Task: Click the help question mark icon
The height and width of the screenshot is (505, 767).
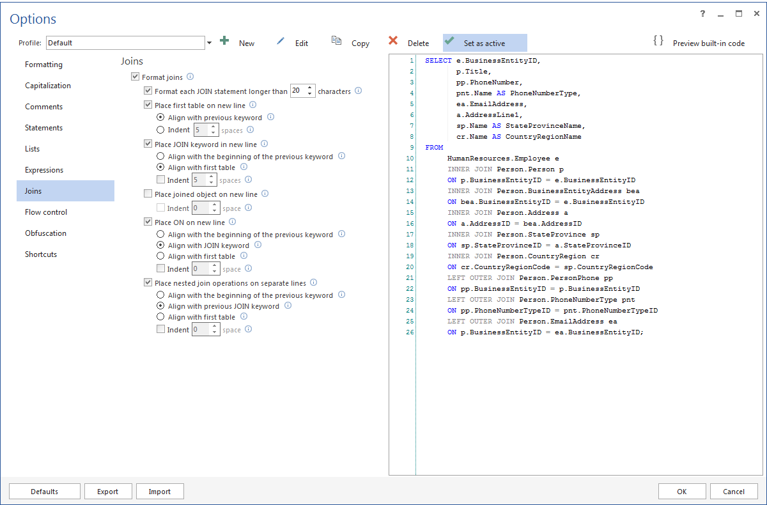Action: (x=702, y=13)
